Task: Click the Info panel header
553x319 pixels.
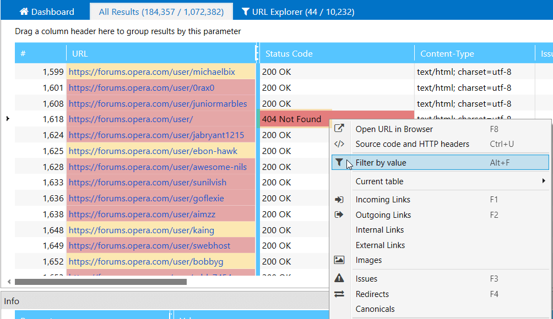Action: [x=165, y=301]
